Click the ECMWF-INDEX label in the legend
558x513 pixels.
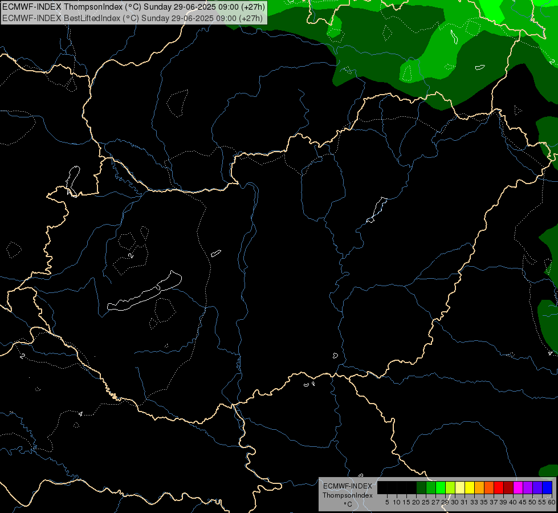coord(348,486)
